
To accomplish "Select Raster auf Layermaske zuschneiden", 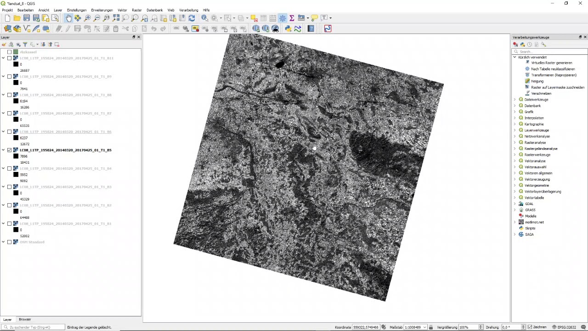I will tap(558, 87).
